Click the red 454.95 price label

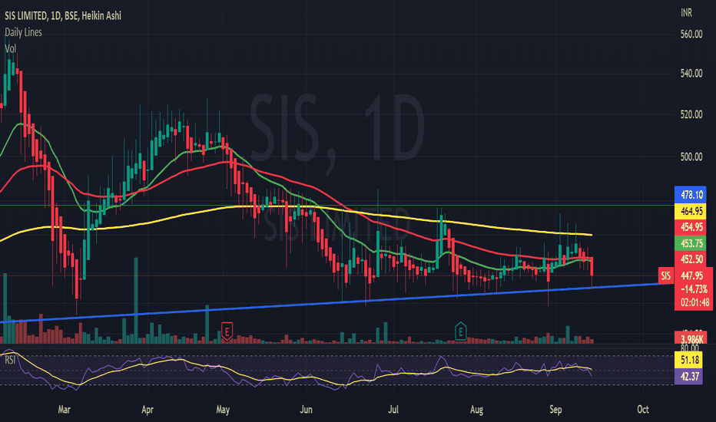pos(690,227)
